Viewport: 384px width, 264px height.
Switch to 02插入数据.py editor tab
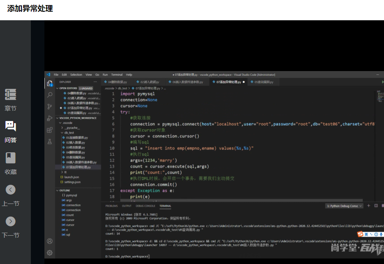[x=149, y=82]
